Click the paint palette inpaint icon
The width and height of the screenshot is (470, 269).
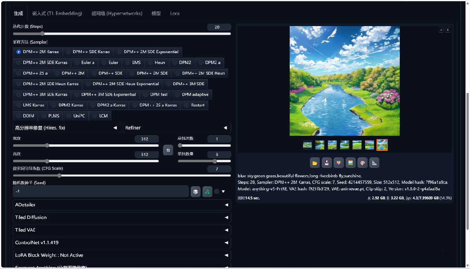362,163
